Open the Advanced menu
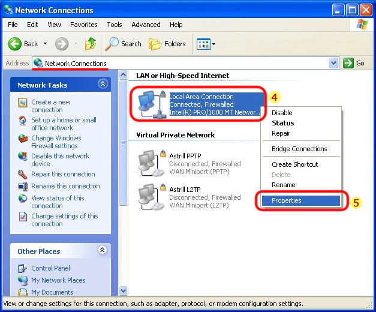Screen dimensions: 376x312 (146, 25)
